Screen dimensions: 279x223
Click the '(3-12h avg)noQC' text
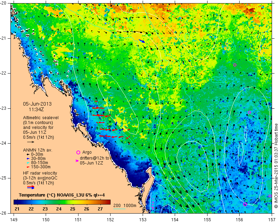click(x=40, y=178)
